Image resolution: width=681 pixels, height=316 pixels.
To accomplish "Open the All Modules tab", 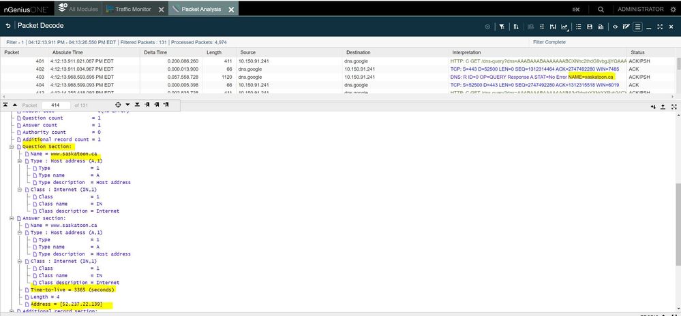I will click(78, 9).
